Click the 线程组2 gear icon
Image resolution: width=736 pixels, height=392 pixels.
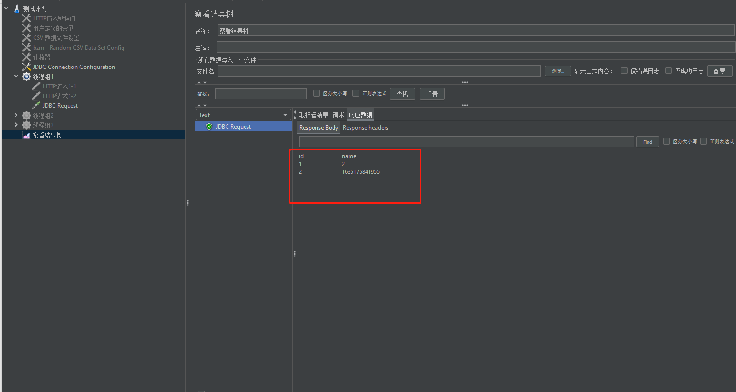pos(26,116)
